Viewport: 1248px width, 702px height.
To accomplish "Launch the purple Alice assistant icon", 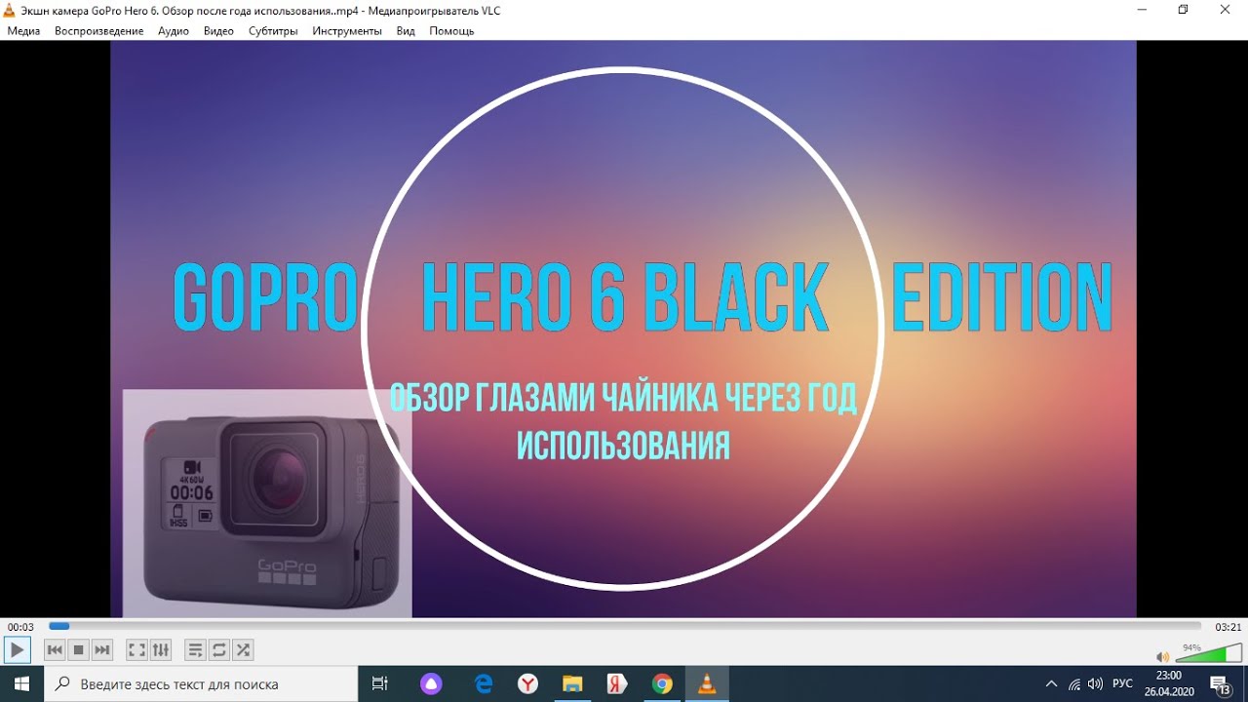I will tap(431, 684).
